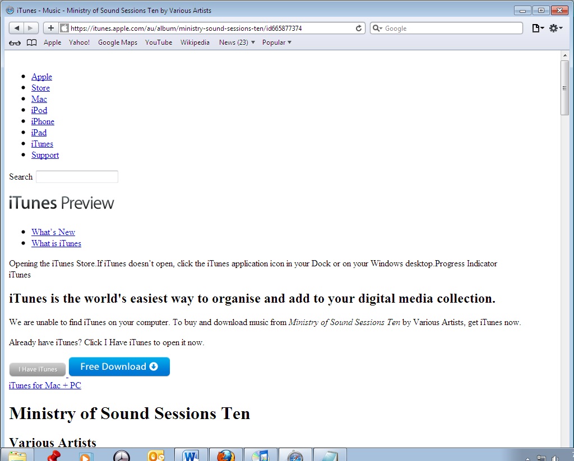The height and width of the screenshot is (461, 574).
Task: Click the volume speaker tray icon
Action: point(556,458)
